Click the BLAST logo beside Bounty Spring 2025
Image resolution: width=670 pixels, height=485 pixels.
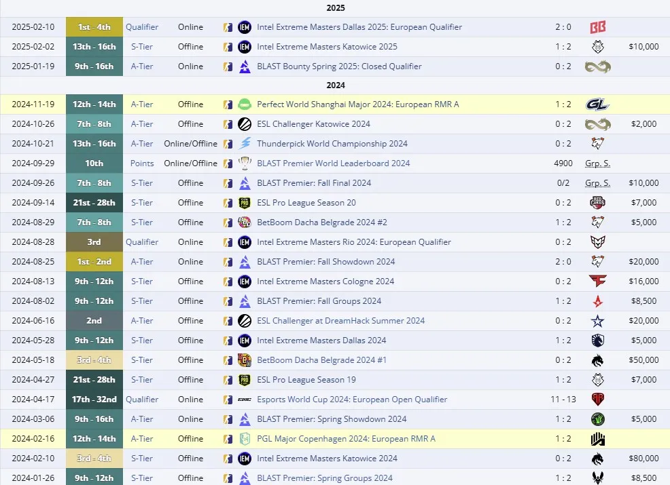click(x=245, y=66)
